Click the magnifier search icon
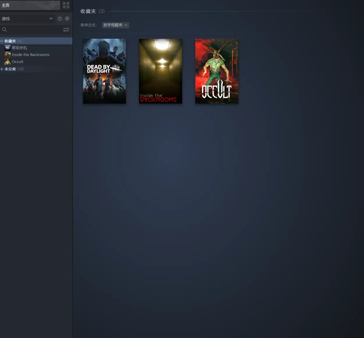 pyautogui.click(x=4, y=29)
